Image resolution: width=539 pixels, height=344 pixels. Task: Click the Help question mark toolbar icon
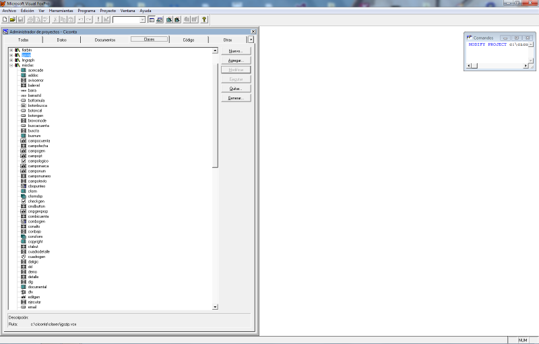(x=204, y=19)
